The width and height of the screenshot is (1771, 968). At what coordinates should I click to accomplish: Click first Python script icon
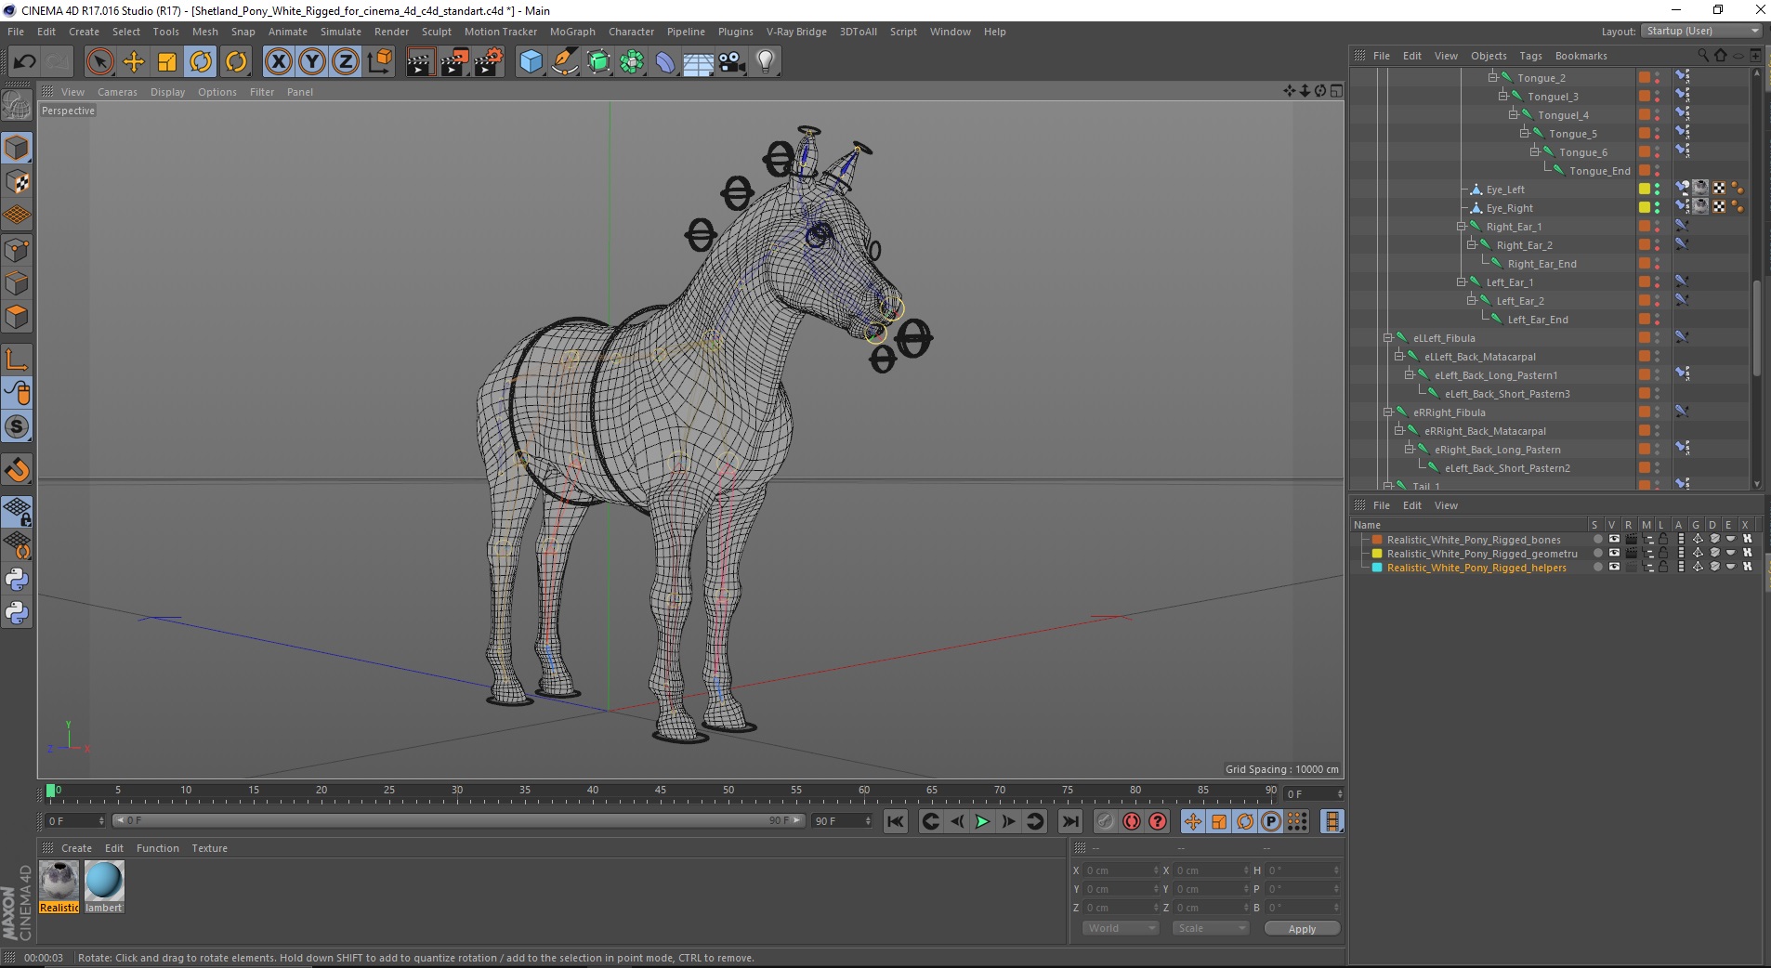(17, 580)
